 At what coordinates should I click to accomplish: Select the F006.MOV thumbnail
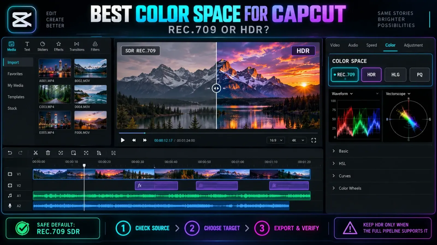coord(90,120)
